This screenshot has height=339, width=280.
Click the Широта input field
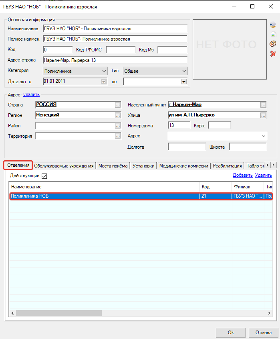[x=248, y=147]
